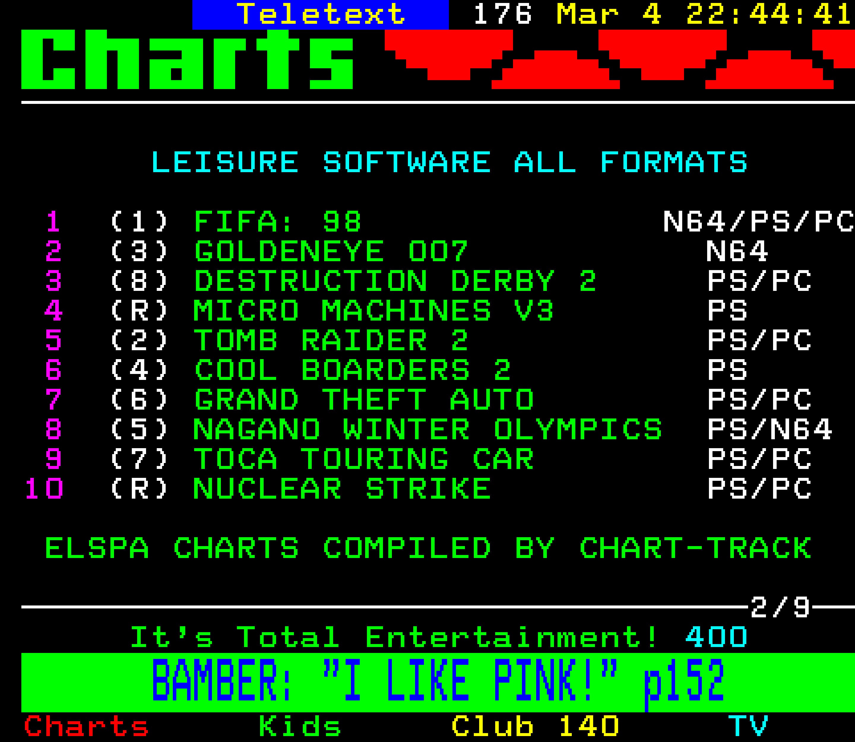Screen dimensions: 855x742
Task: Click the magenta position number 9
Action: coord(53,459)
